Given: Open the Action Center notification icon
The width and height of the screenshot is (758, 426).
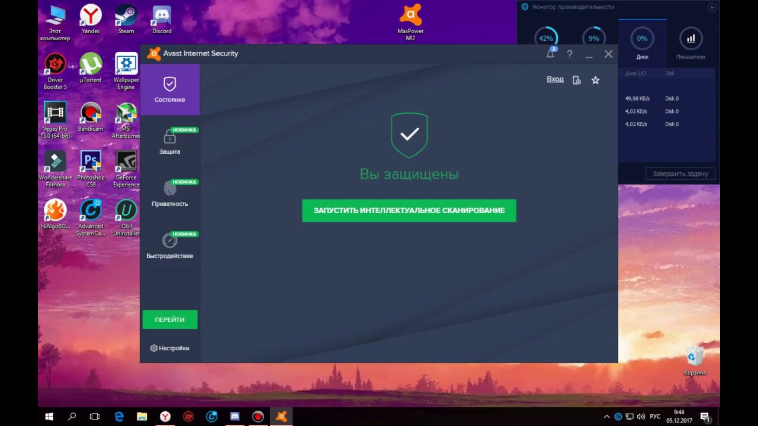Looking at the screenshot, I should pos(705,417).
